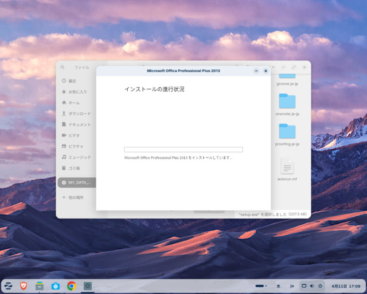Launch Brave browser from the taskbar

(x=23, y=286)
